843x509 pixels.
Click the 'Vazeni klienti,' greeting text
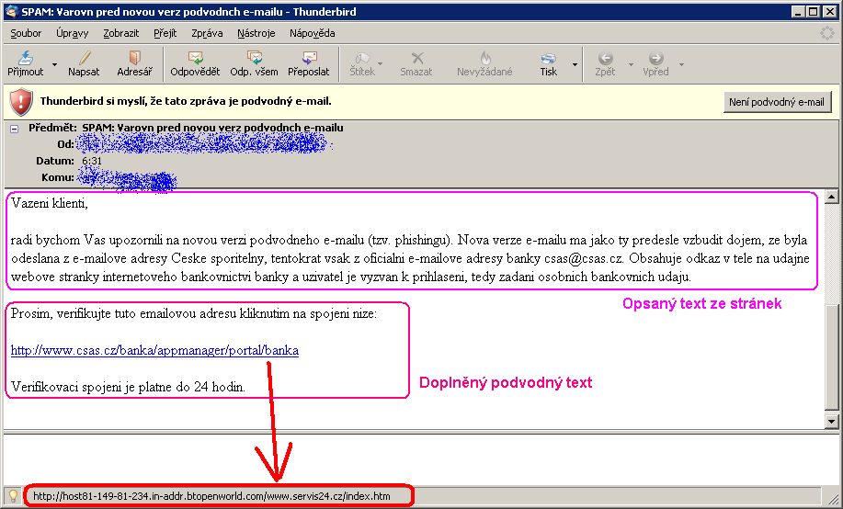point(50,204)
